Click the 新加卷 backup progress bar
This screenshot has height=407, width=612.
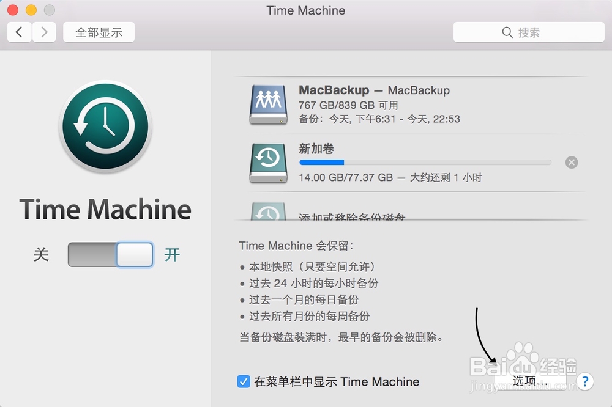point(424,162)
